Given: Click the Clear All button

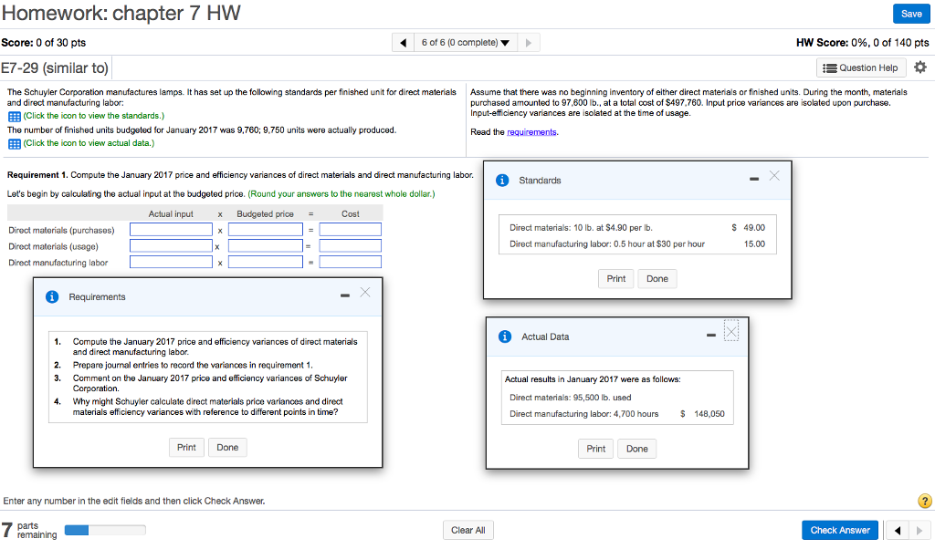Looking at the screenshot, I should 468,530.
